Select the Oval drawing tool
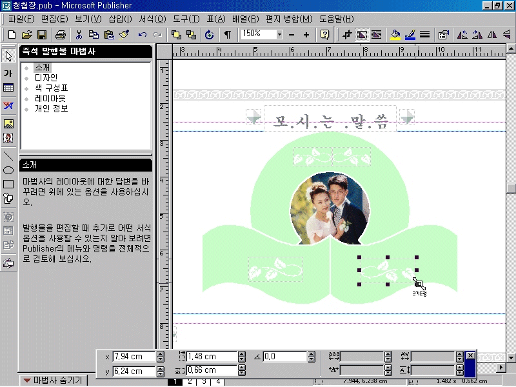516x387 pixels. 8,170
